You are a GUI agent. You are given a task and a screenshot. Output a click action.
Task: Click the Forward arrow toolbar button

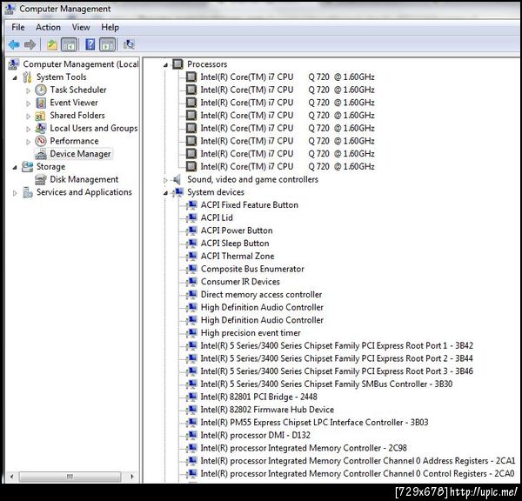pos(30,44)
